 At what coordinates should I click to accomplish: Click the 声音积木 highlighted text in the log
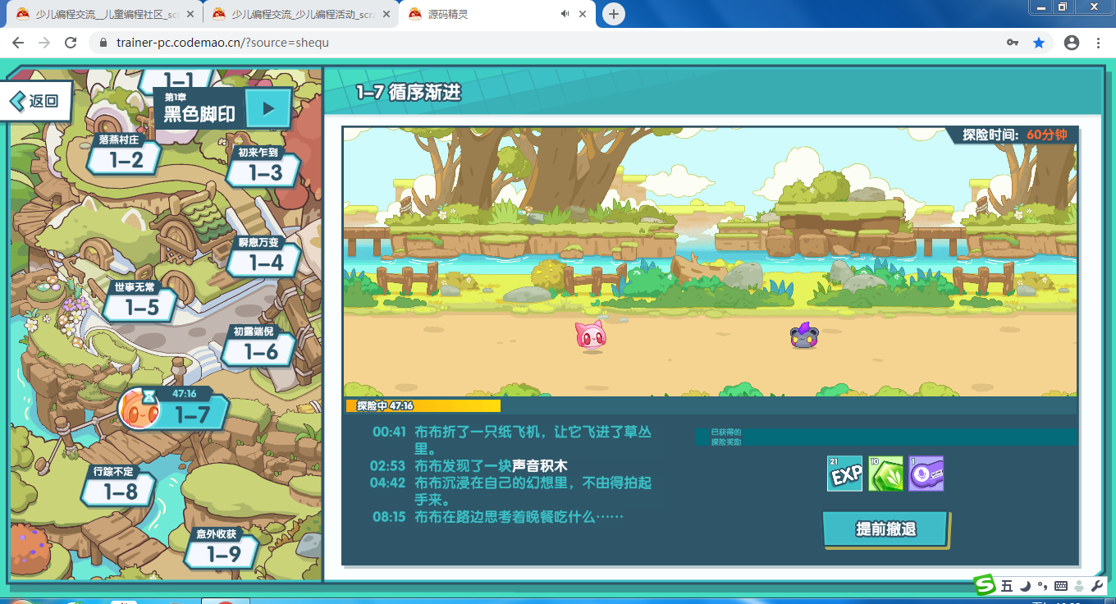tap(540, 465)
